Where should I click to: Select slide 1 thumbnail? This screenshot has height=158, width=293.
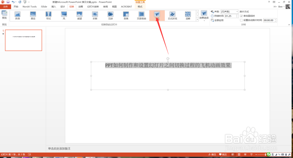[23, 40]
